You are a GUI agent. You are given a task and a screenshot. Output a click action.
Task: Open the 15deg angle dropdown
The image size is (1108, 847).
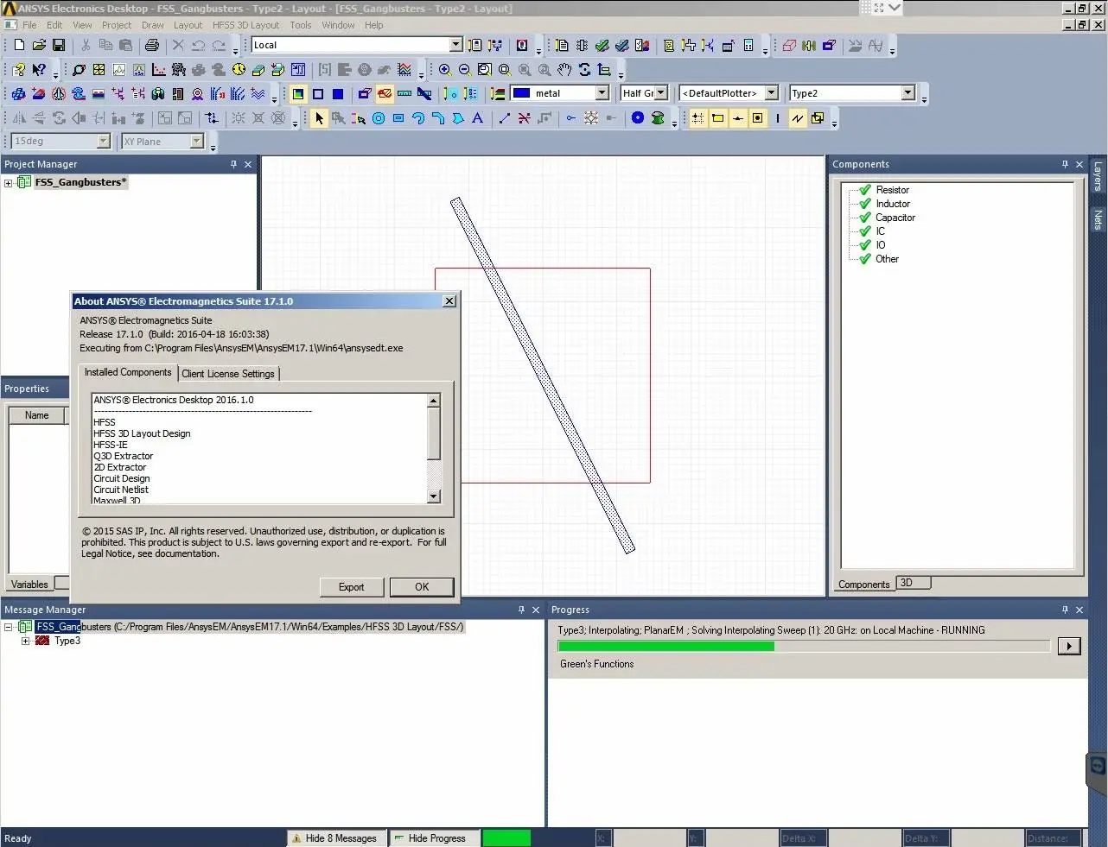pyautogui.click(x=103, y=142)
